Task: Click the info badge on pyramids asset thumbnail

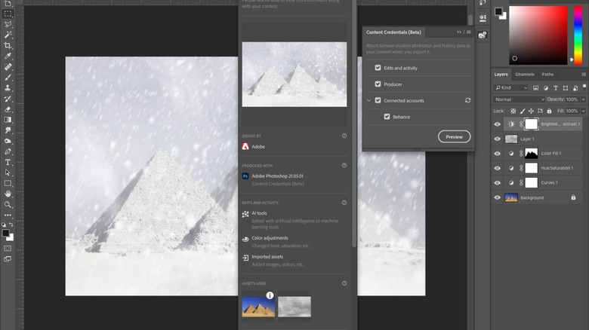Action: [270, 295]
